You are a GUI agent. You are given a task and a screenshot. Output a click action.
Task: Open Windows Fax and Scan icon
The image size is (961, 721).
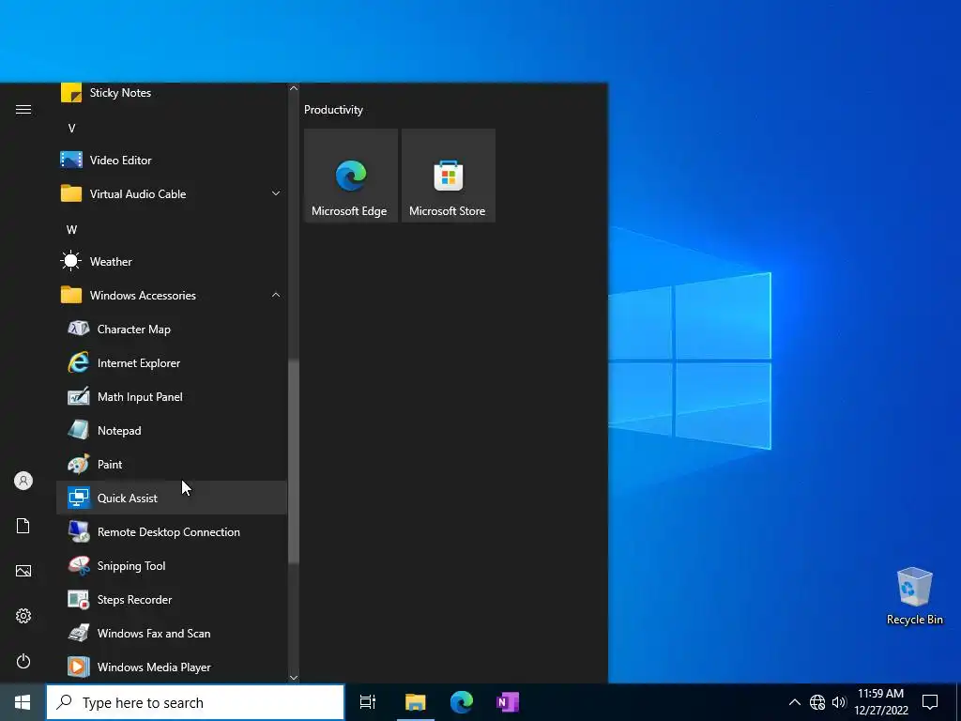tap(79, 633)
